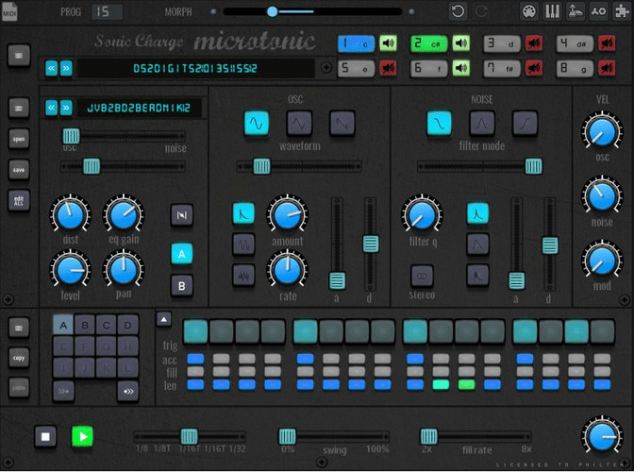Screen dimensions: 634x472
Task: Select drum channel 5 e
Action: pyautogui.click(x=357, y=68)
